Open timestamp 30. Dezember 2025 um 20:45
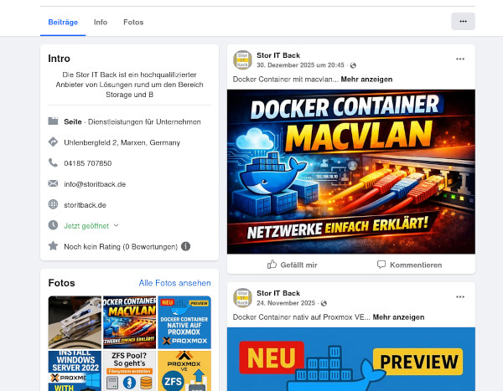Screen dimensions: 503x391 click(x=300, y=65)
